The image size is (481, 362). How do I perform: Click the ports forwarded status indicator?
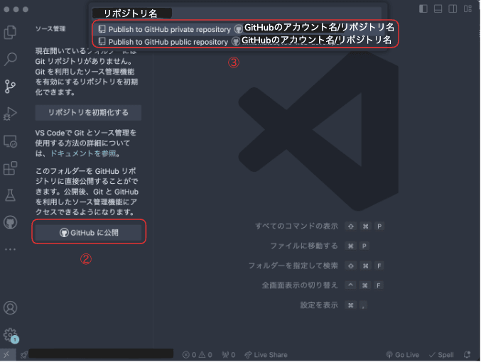[228, 355]
